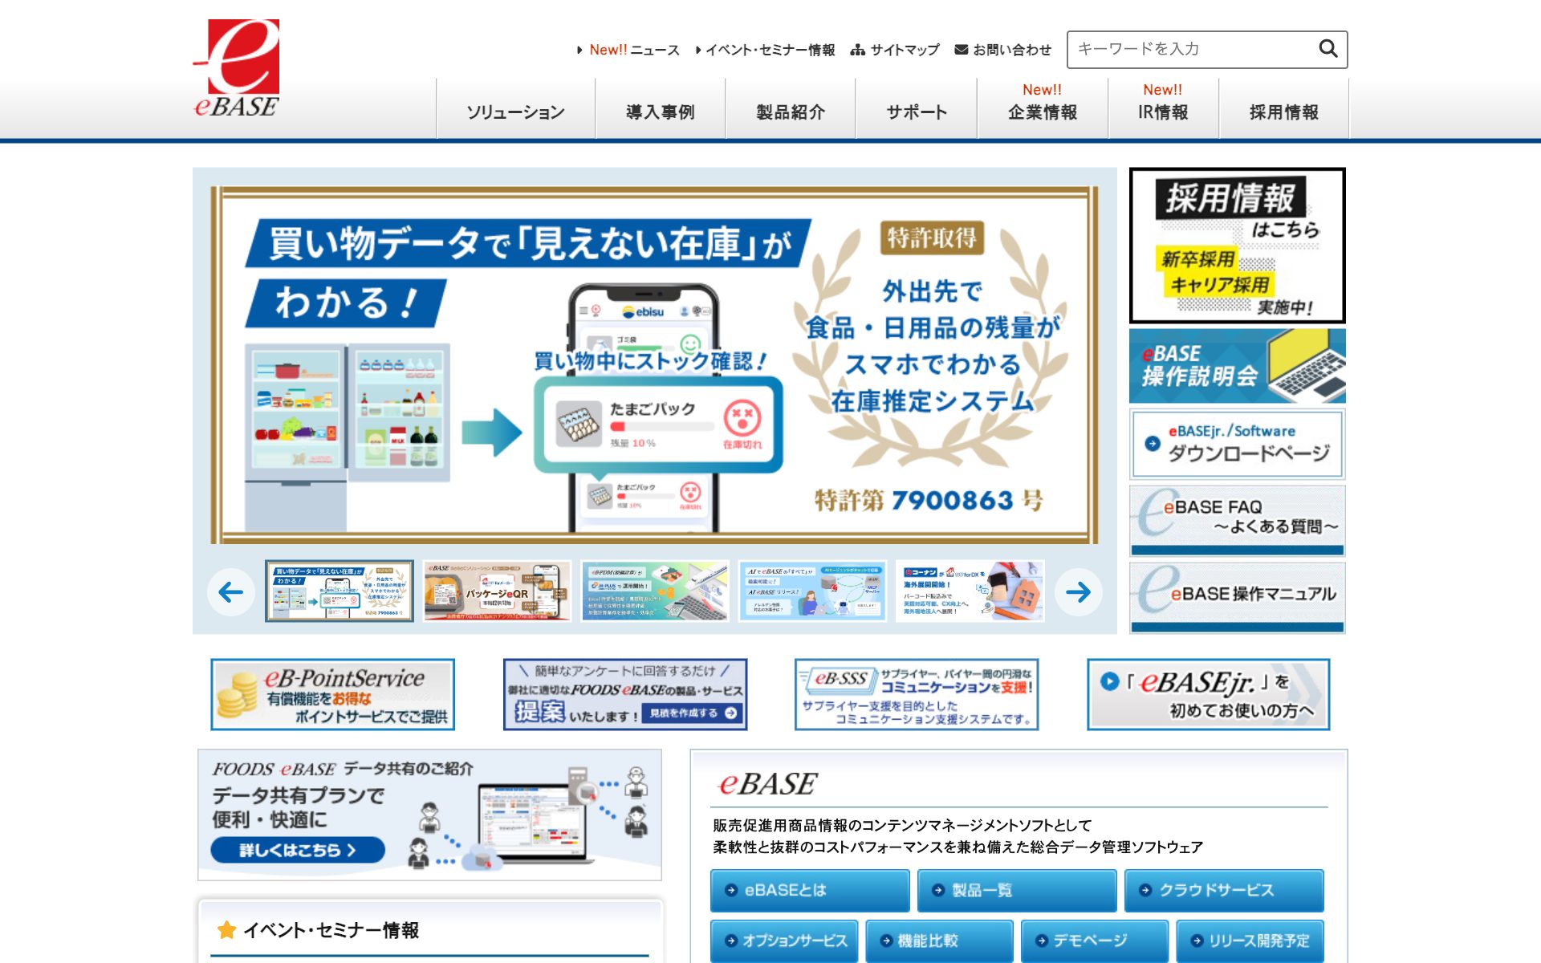Viewport: 1541px width, 963px height.
Task: Click the デモページ button
Action: point(1095,941)
